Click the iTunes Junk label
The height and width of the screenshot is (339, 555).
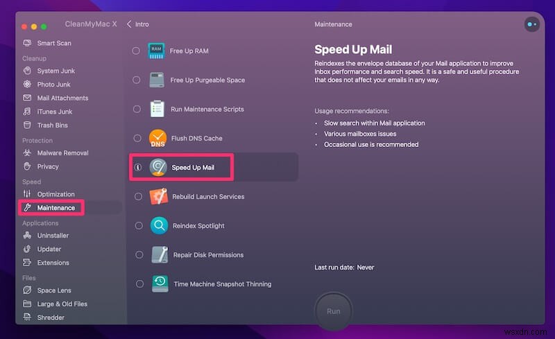(55, 112)
